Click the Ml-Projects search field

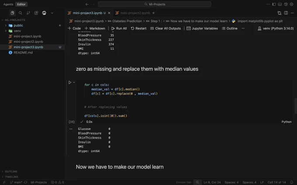click(154, 4)
